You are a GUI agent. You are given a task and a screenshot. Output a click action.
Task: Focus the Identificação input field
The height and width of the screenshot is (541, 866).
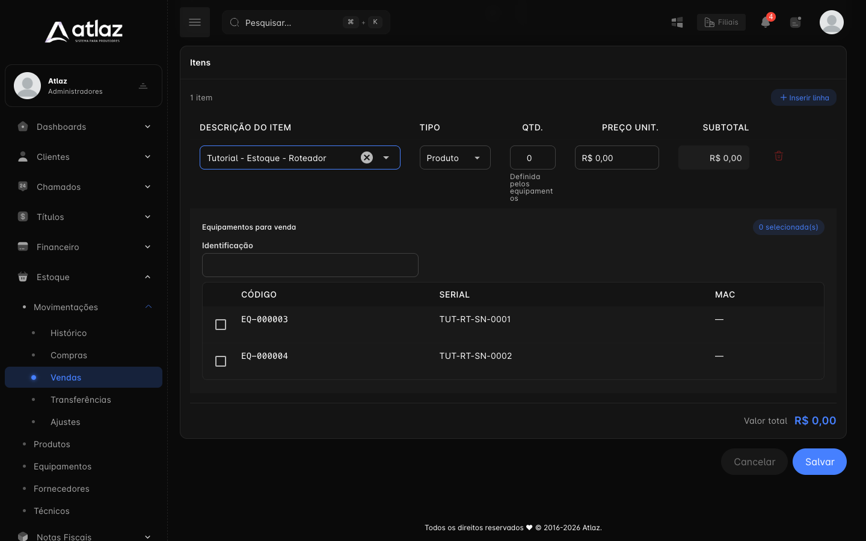point(310,265)
